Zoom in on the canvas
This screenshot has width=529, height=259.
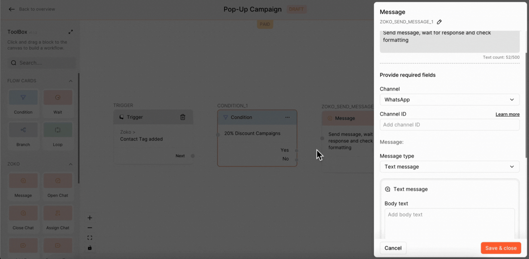pos(90,218)
